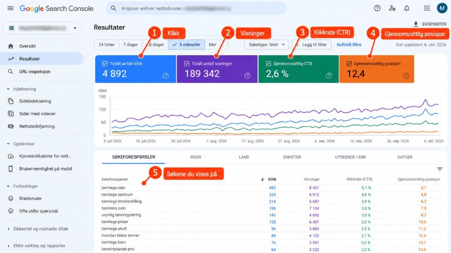Uncheck Gjennomsnittlig CTR checkbox

pos(268,63)
